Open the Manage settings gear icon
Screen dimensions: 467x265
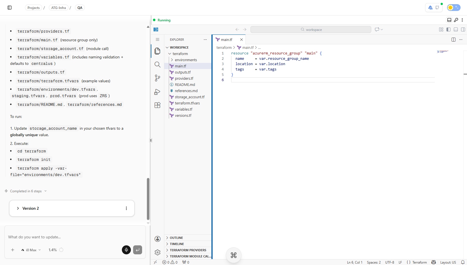coord(158,252)
